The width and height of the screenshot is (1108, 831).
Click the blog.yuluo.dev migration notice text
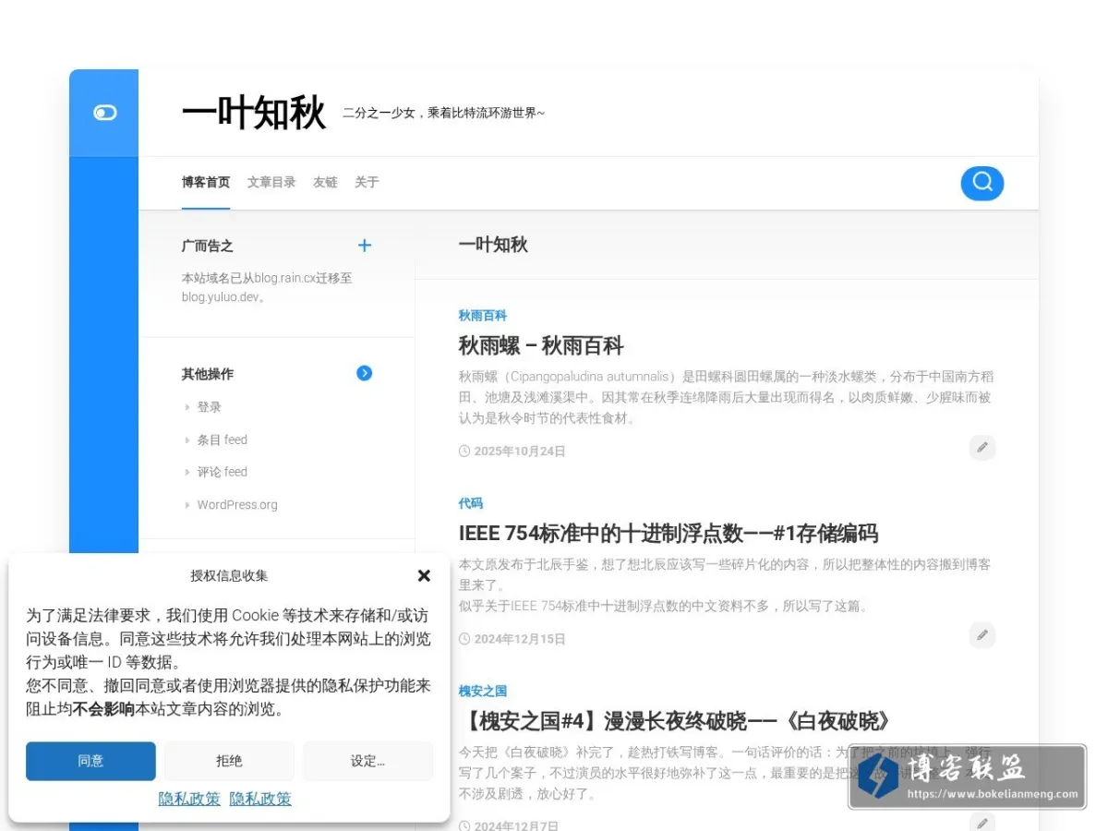[267, 287]
